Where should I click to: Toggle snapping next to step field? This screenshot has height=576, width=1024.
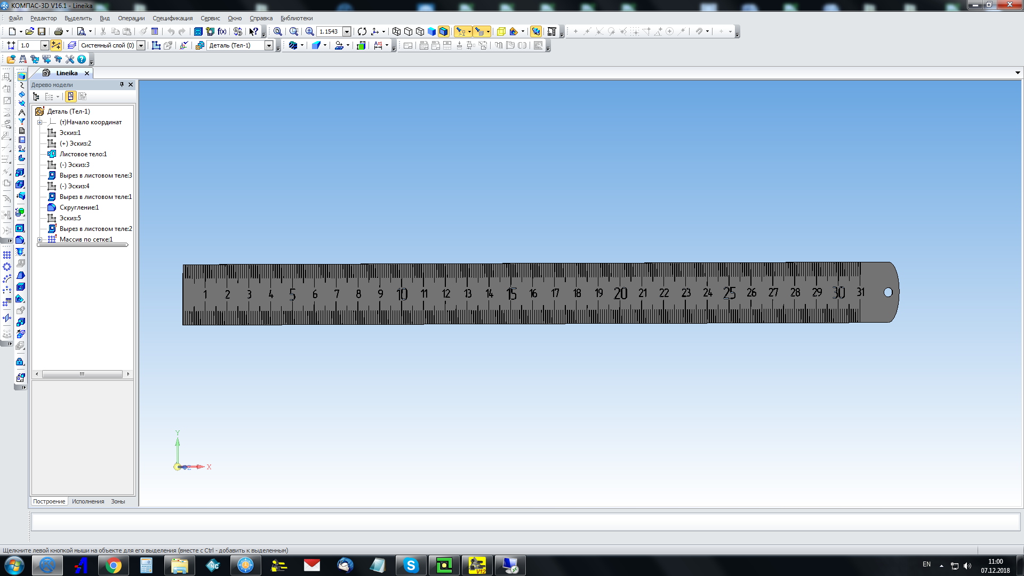click(56, 45)
